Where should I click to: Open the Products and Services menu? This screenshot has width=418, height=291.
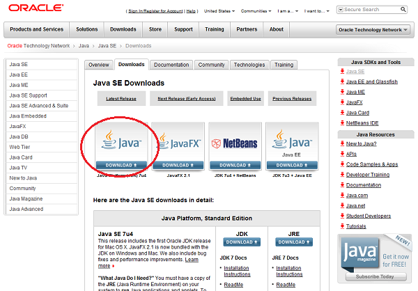coord(37,29)
